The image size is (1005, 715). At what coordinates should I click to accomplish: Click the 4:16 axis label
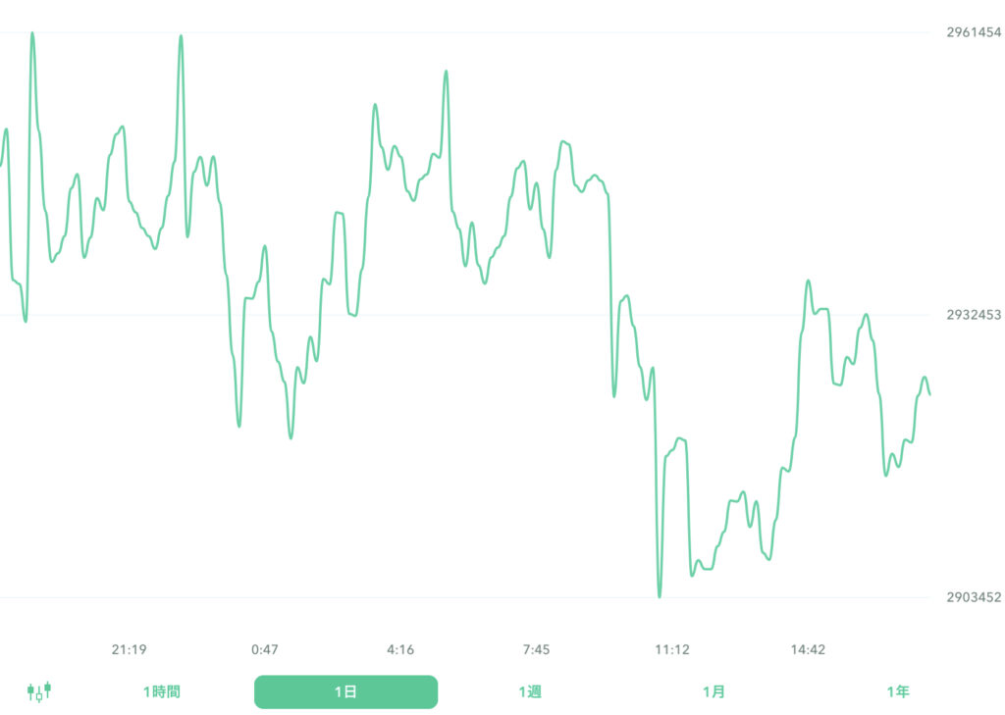[x=402, y=649]
